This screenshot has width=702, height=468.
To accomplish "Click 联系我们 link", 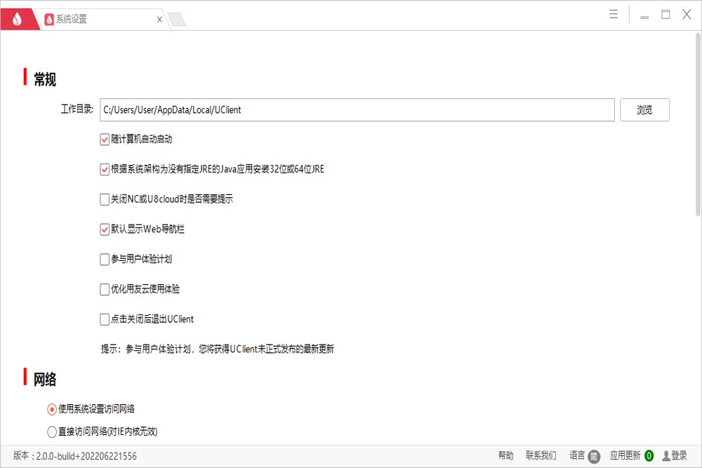I will point(541,455).
